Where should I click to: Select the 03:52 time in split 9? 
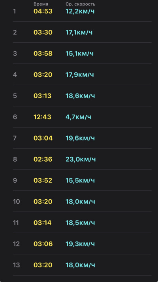point(43,180)
